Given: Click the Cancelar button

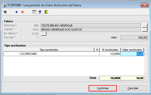Looking at the screenshot, I should (x=133, y=88).
